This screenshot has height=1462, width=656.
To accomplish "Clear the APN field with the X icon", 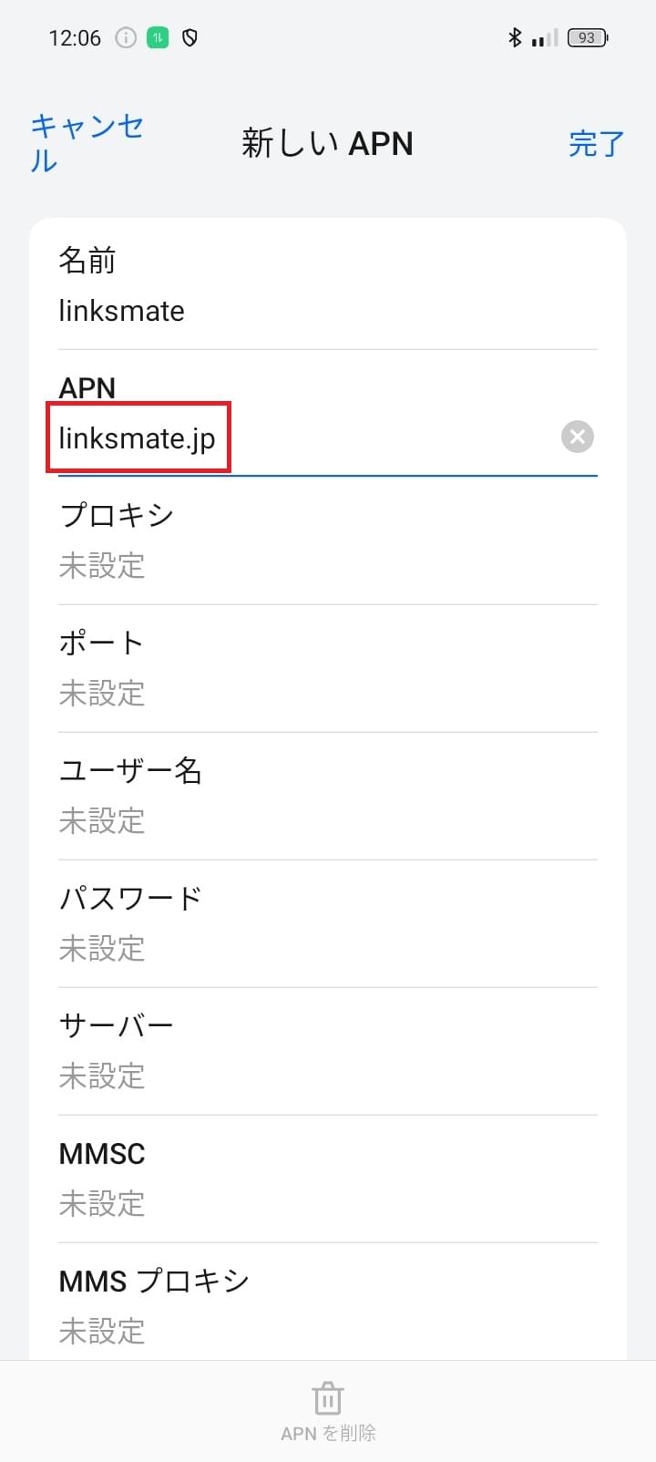I will [577, 437].
